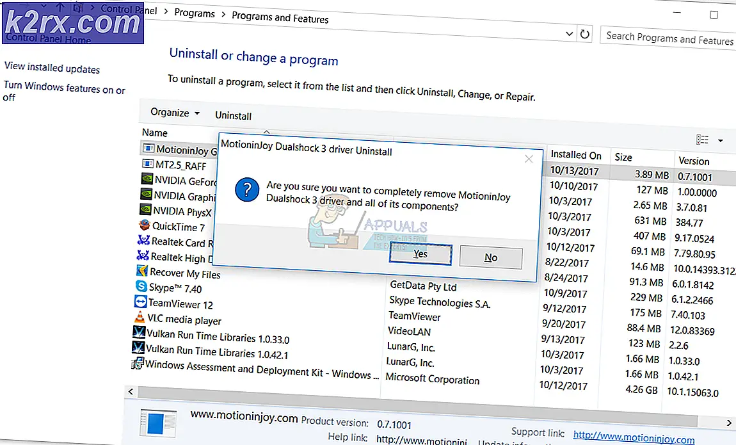
Task: Click the MT2.5_RAFF program icon
Action: 147,164
